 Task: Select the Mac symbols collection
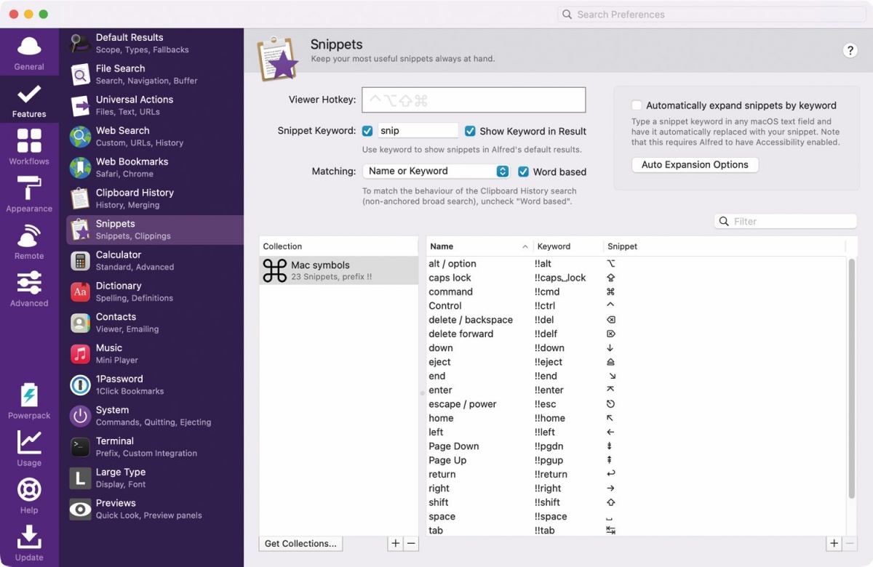click(338, 270)
